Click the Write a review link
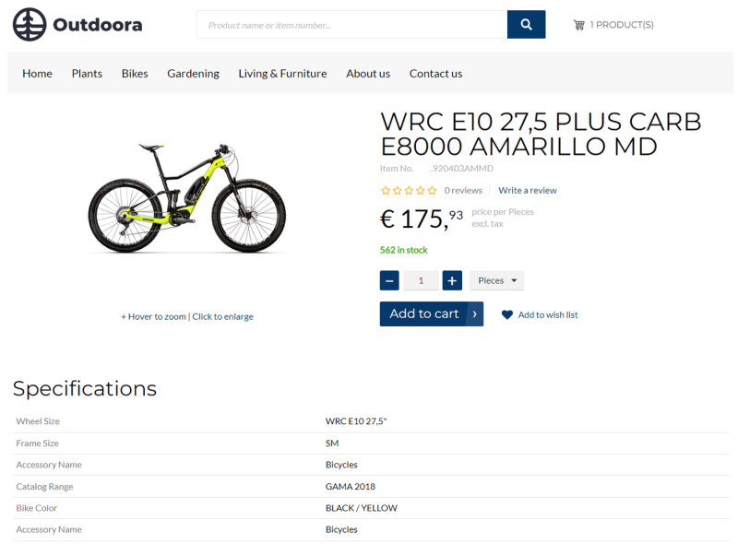738x544 pixels. point(527,190)
